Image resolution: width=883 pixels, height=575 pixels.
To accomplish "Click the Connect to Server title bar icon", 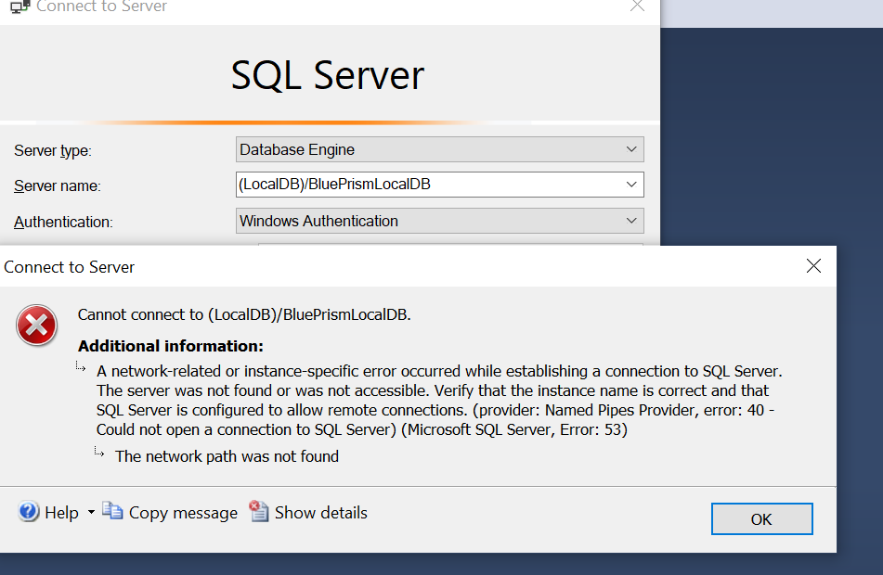I will pyautogui.click(x=18, y=6).
